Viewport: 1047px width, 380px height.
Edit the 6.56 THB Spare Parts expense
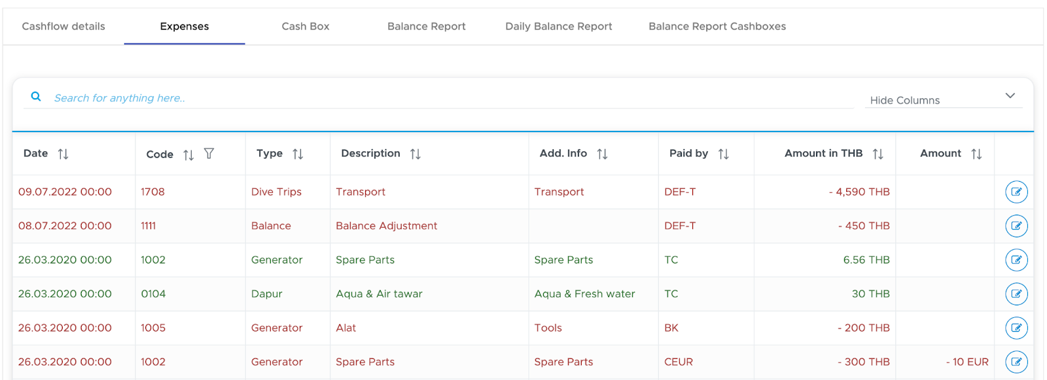point(1016,260)
